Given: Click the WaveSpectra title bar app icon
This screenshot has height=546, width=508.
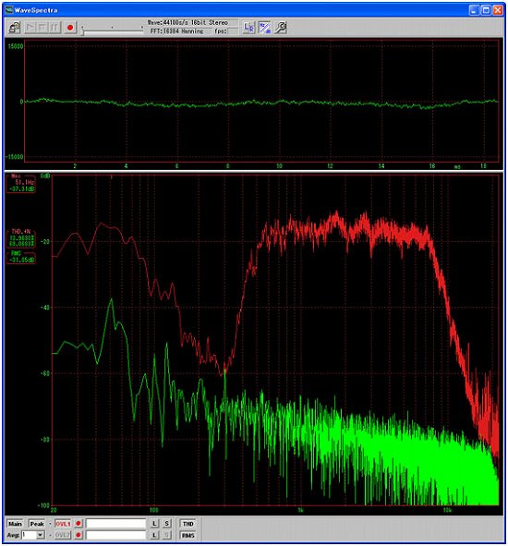Looking at the screenshot, I should pyautogui.click(x=9, y=10).
